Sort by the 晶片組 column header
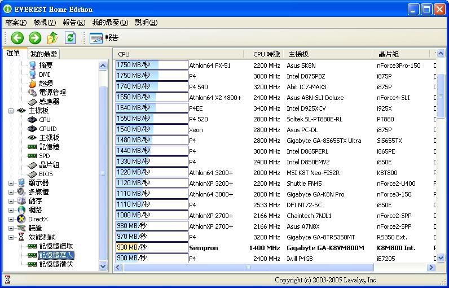449x288 pixels. pos(402,54)
